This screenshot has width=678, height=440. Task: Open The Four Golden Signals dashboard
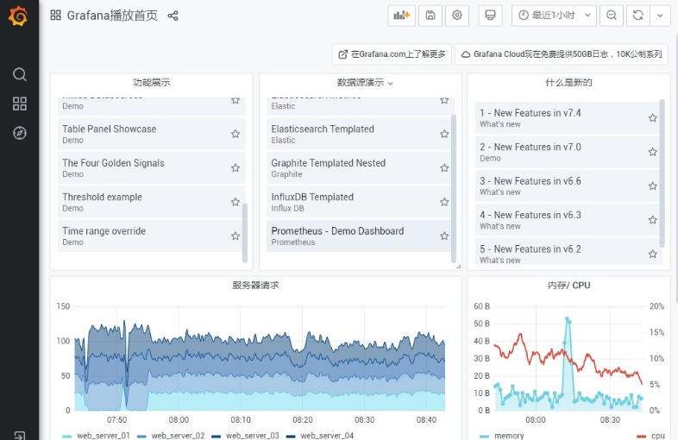(113, 163)
